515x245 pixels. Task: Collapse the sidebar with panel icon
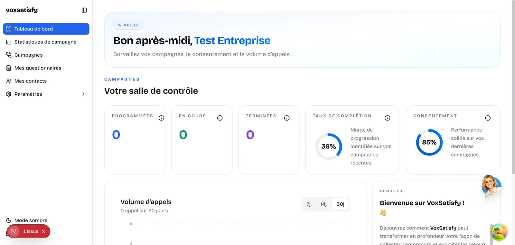click(84, 10)
